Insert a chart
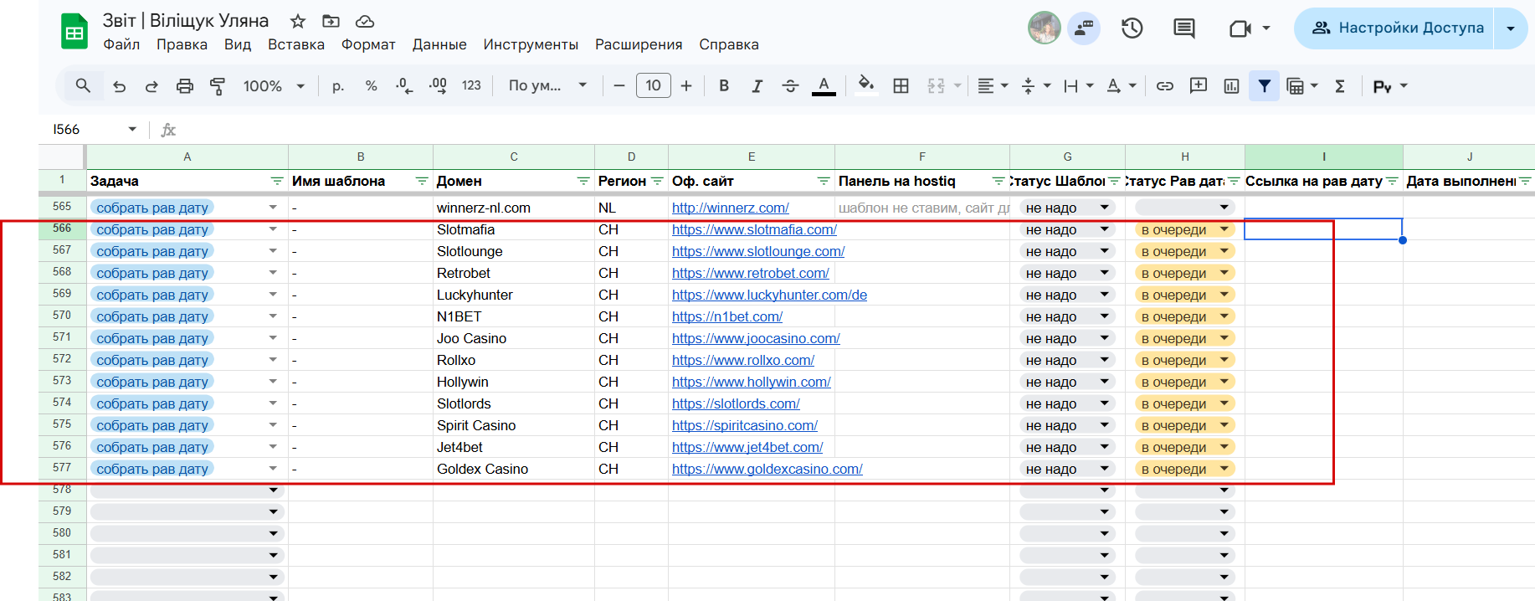The image size is (1535, 601). (1231, 85)
